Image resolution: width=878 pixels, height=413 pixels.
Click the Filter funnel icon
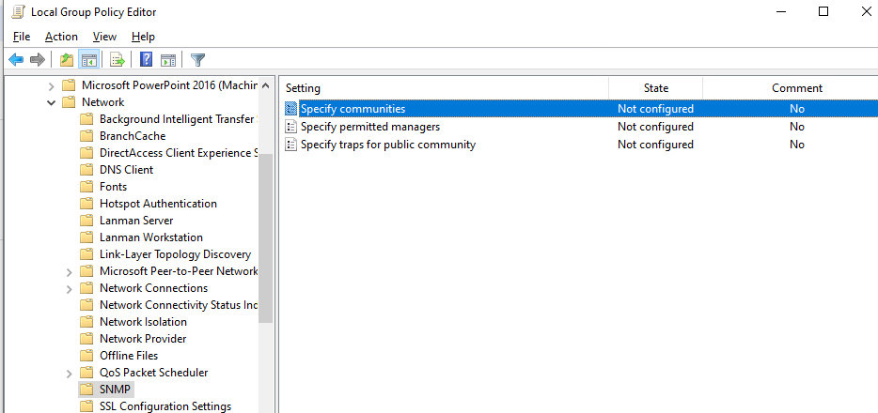[197, 59]
